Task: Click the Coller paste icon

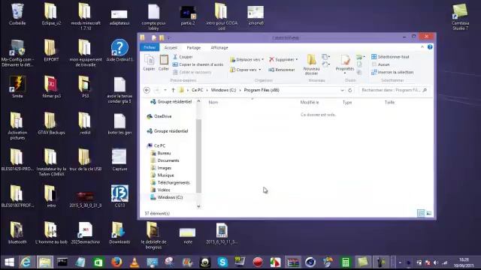Action: click(164, 63)
